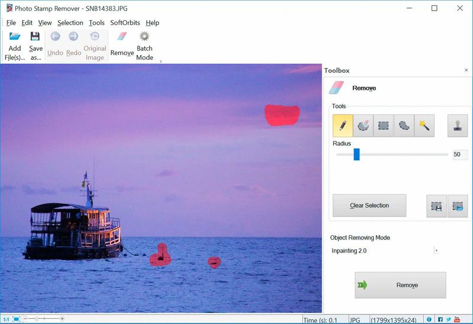This screenshot has height=324, width=473.
Task: Select the Clone Stamp tool
Action: 457,125
